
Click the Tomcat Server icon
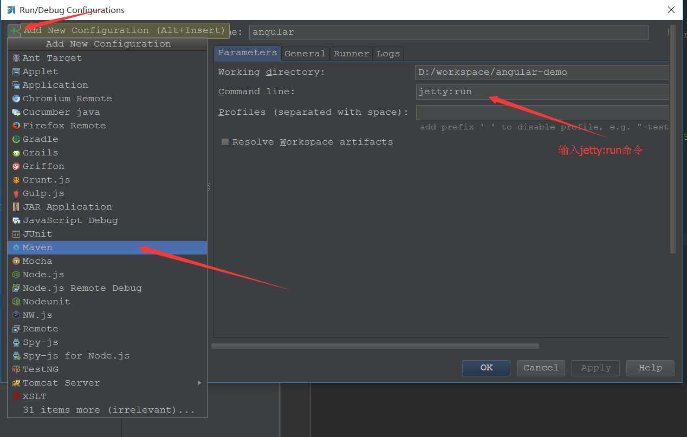[x=16, y=383]
